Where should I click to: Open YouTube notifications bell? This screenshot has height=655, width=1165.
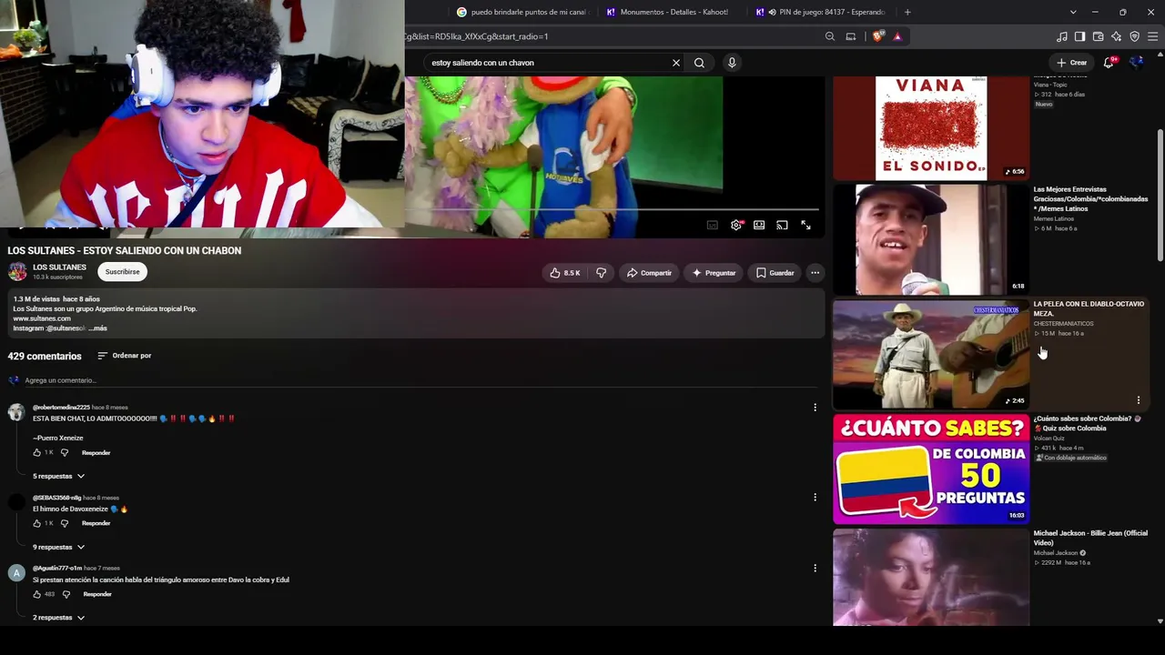point(1109,63)
